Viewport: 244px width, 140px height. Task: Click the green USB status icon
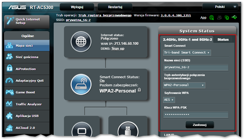[x=234, y=17]
